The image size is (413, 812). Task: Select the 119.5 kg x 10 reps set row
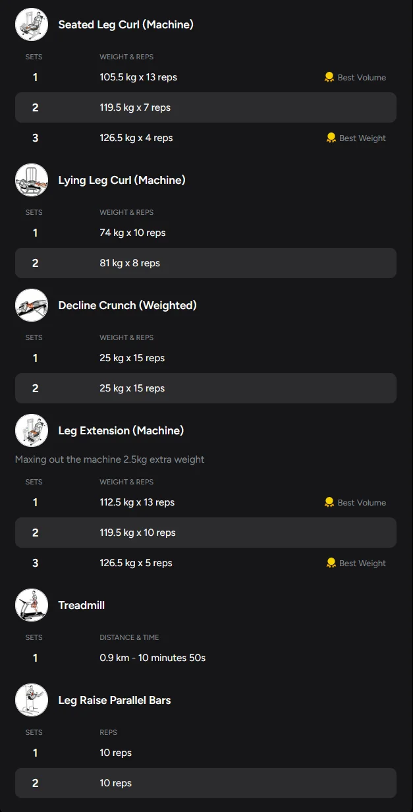pos(206,533)
